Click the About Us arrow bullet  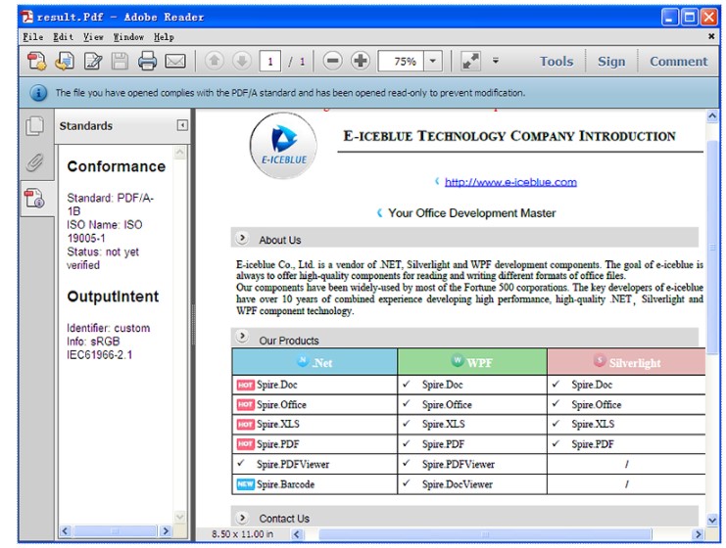click(242, 238)
